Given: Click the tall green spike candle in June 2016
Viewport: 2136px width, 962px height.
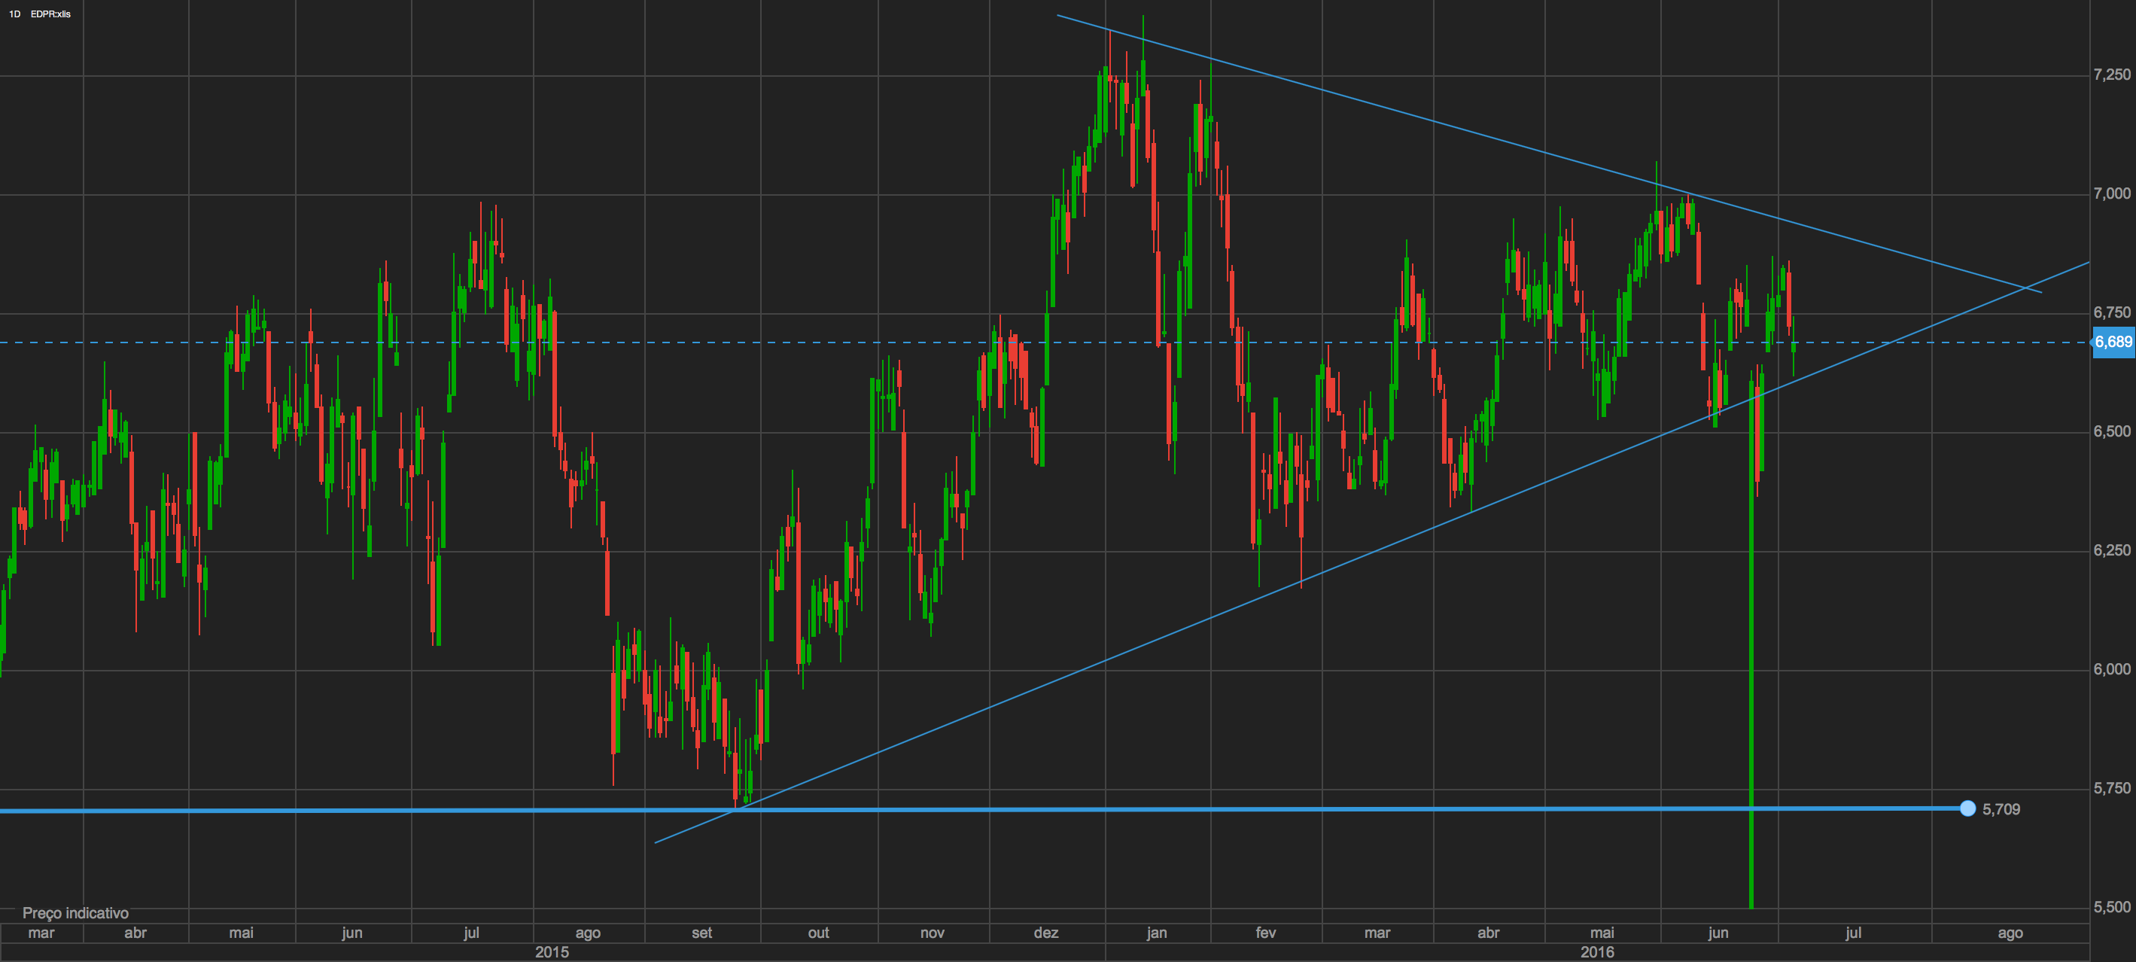Looking at the screenshot, I should 1751,663.
